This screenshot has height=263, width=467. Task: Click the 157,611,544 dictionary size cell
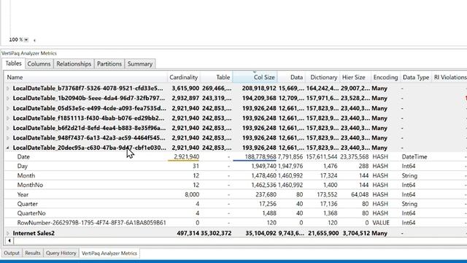[322, 156]
